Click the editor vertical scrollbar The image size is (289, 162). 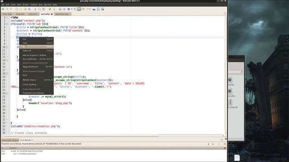pos(226,75)
